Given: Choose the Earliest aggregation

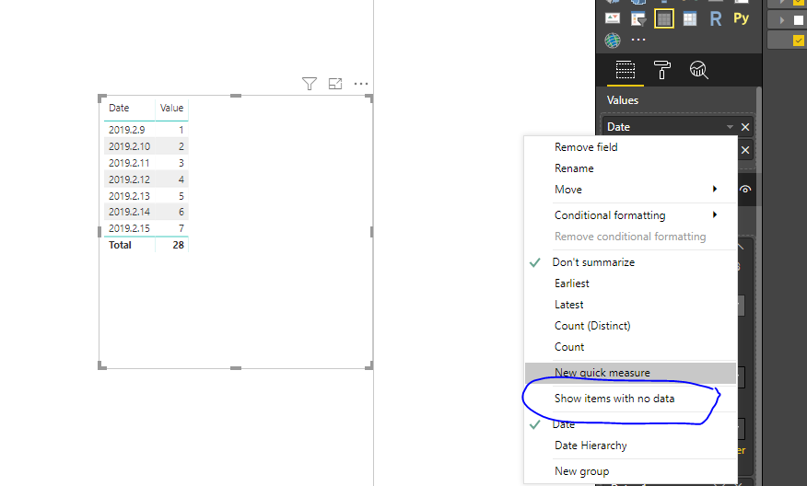Looking at the screenshot, I should click(572, 283).
